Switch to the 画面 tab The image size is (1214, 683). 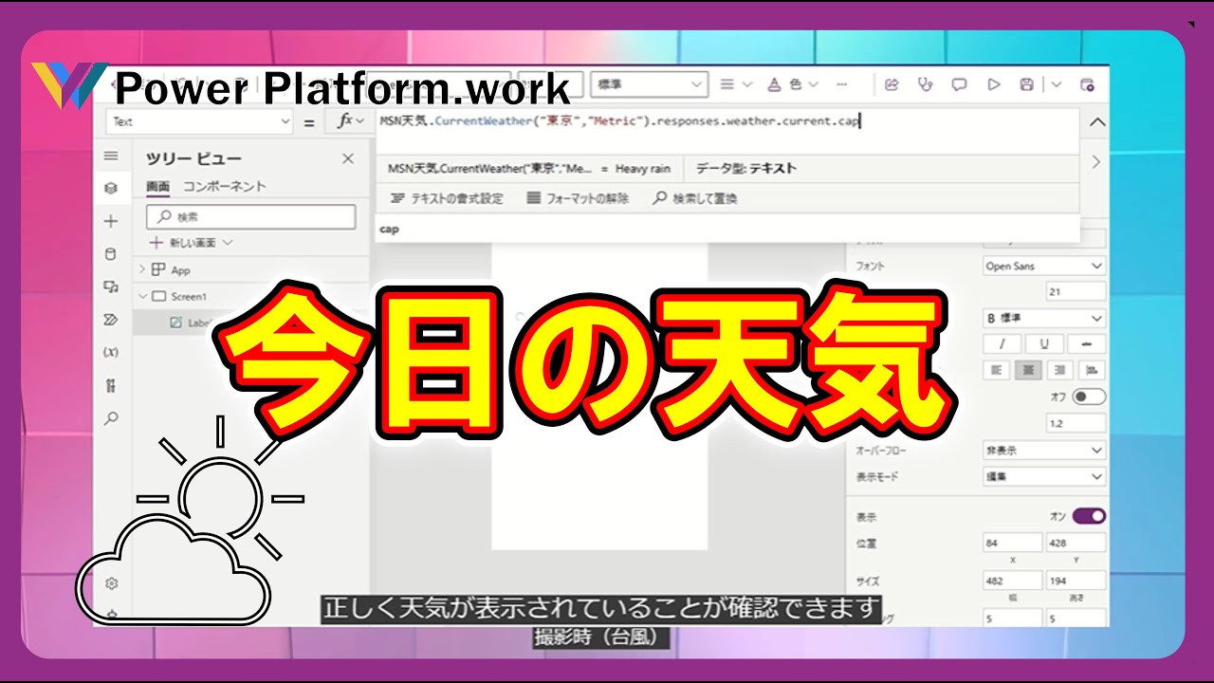click(156, 187)
